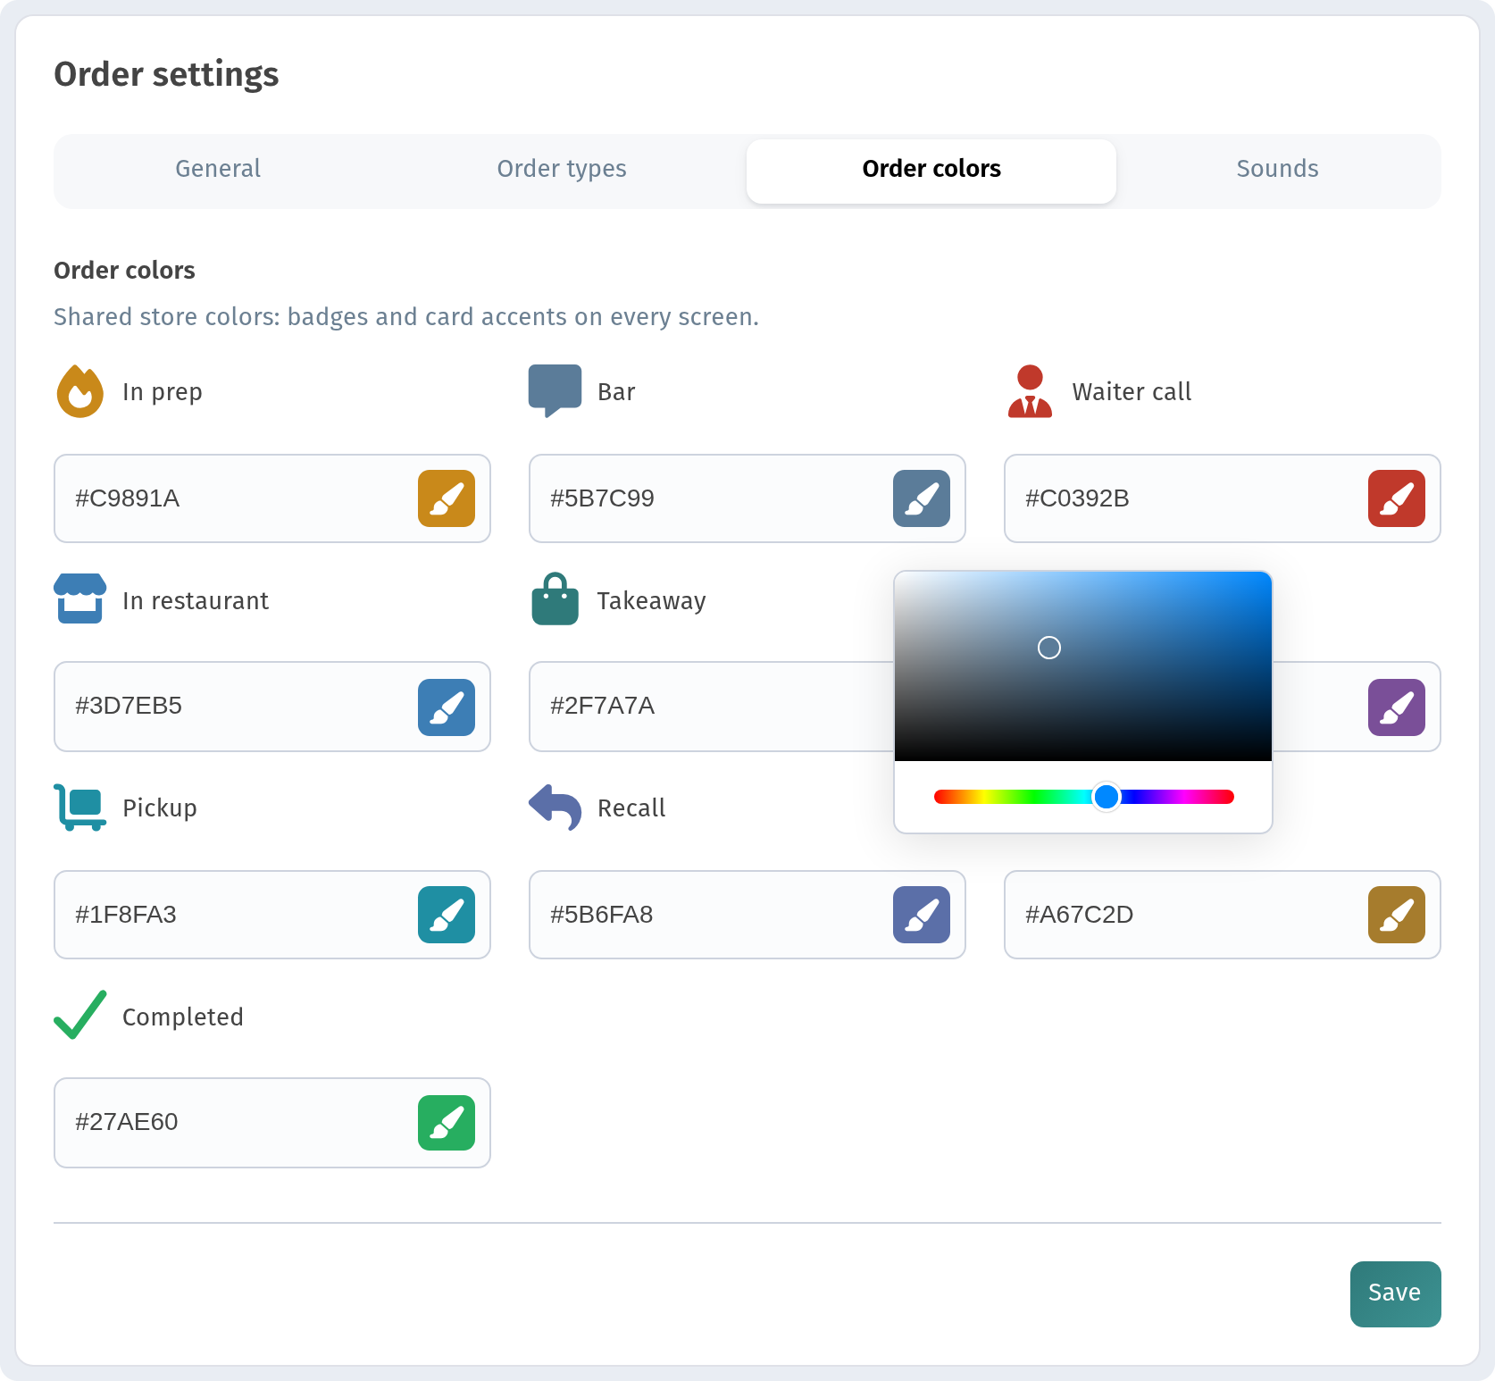Viewport: 1495px width, 1381px height.
Task: Click the Pickup cart icon
Action: click(x=80, y=808)
